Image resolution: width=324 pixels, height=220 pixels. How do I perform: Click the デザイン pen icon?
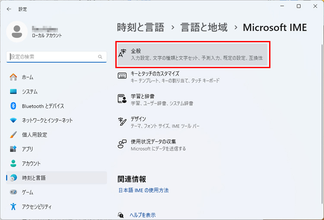[122, 122]
